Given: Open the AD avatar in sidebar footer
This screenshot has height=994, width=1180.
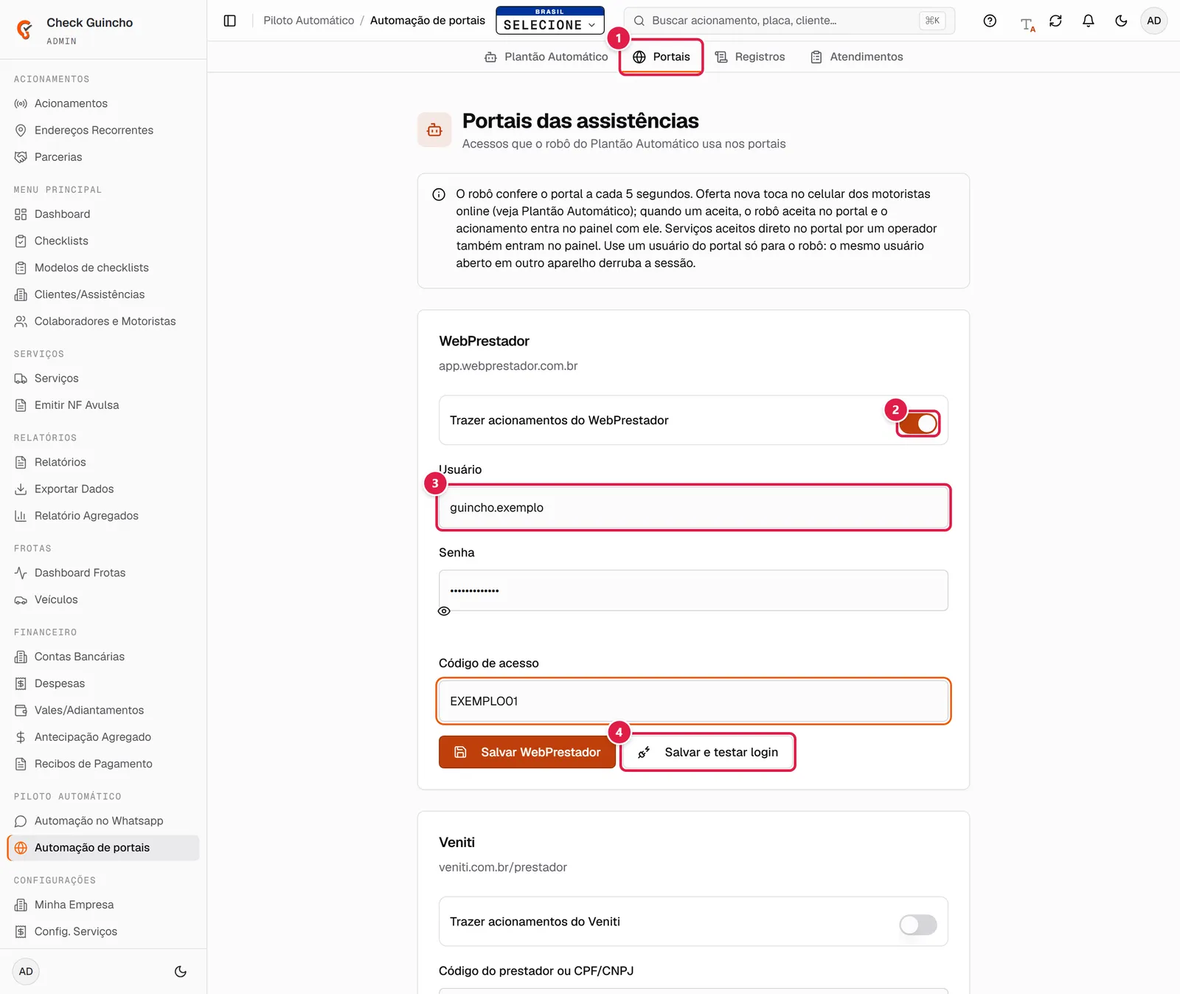Looking at the screenshot, I should click(x=26, y=971).
